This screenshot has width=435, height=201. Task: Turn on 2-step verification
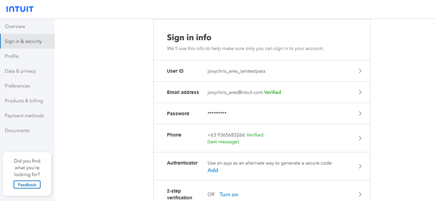pos(229,194)
